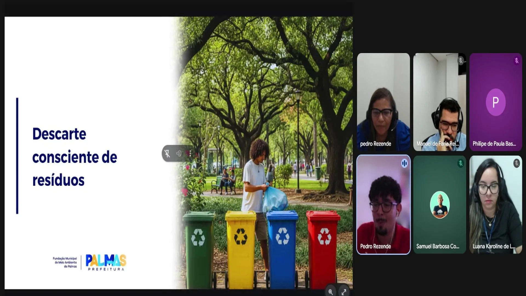Screen dimensions: 526x296
Task: Unpin the shared presentation
Action: (167, 154)
